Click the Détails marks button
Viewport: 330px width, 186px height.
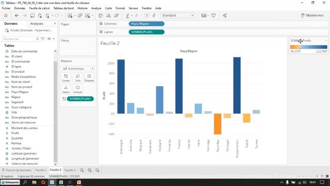click(66, 89)
